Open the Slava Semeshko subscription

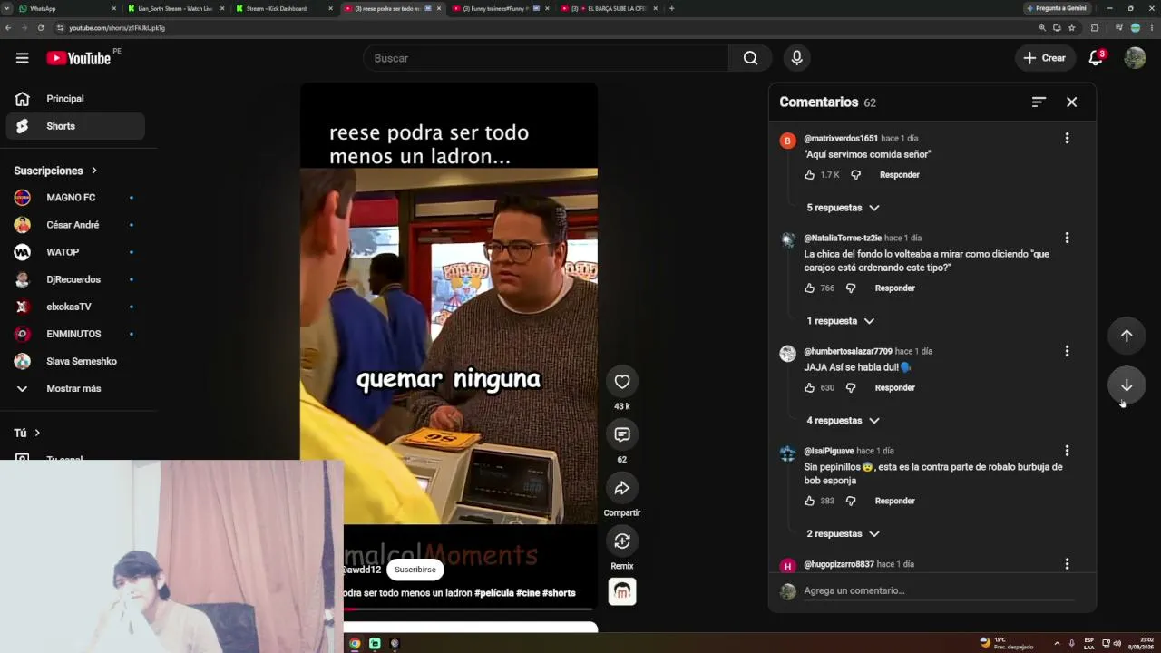[x=75, y=361]
